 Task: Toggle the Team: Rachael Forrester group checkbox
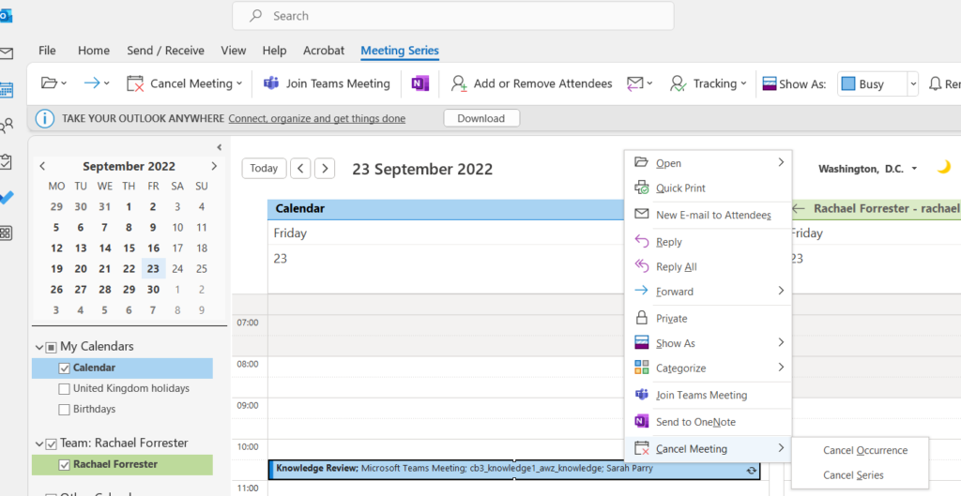click(52, 443)
